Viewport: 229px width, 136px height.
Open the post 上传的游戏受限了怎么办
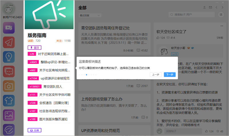coord(102,99)
